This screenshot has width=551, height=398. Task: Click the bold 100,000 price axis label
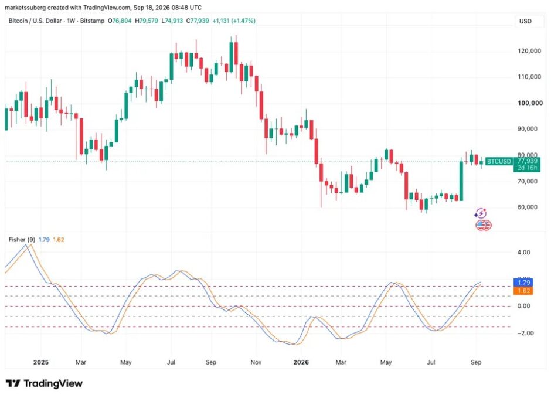tap(530, 103)
